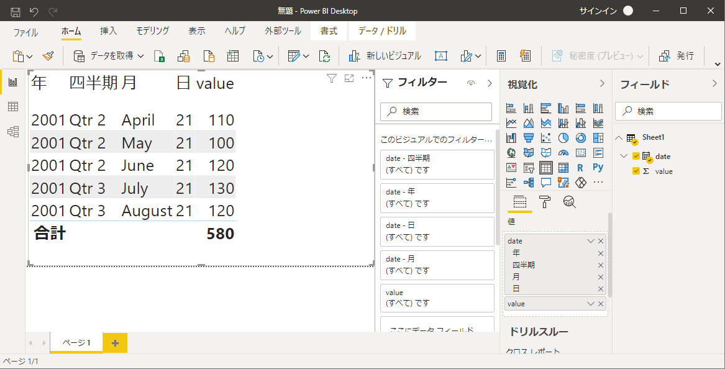Pick the globe map visual

tap(511, 153)
